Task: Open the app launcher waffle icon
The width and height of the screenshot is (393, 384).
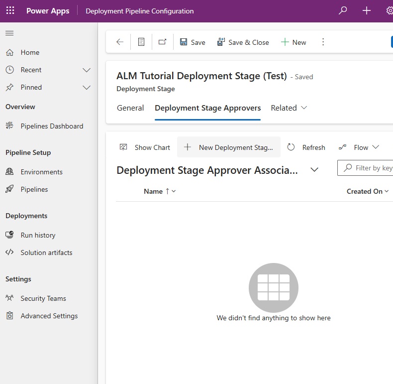Action: point(10,11)
